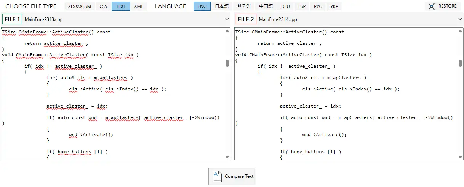Choose the TEXT file type
Viewport: 464px width, 187px height.
[121, 6]
